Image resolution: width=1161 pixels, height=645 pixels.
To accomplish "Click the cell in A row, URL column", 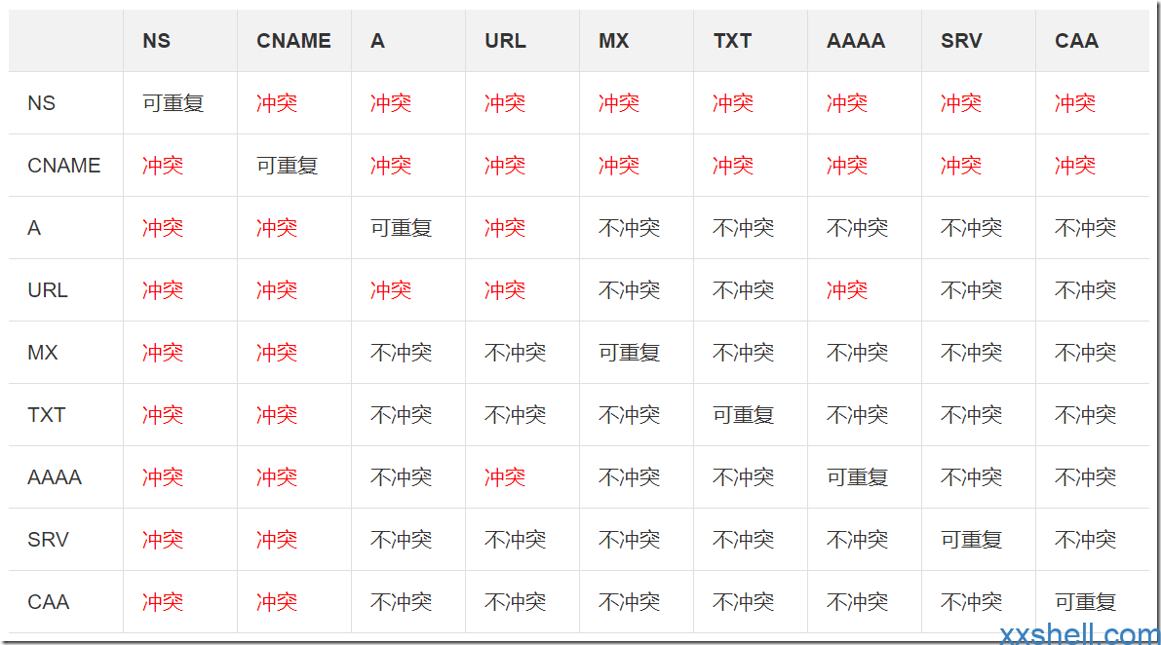I will 505,228.
